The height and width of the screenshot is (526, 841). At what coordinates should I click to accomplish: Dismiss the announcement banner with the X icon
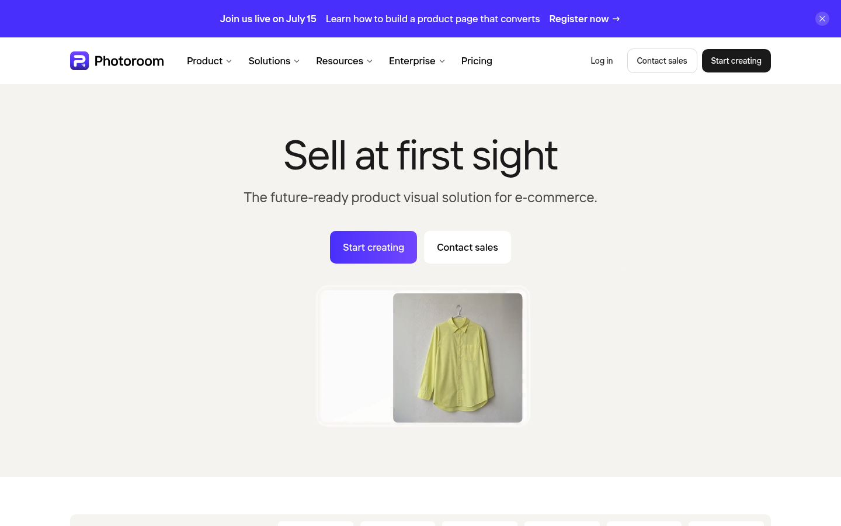click(822, 19)
